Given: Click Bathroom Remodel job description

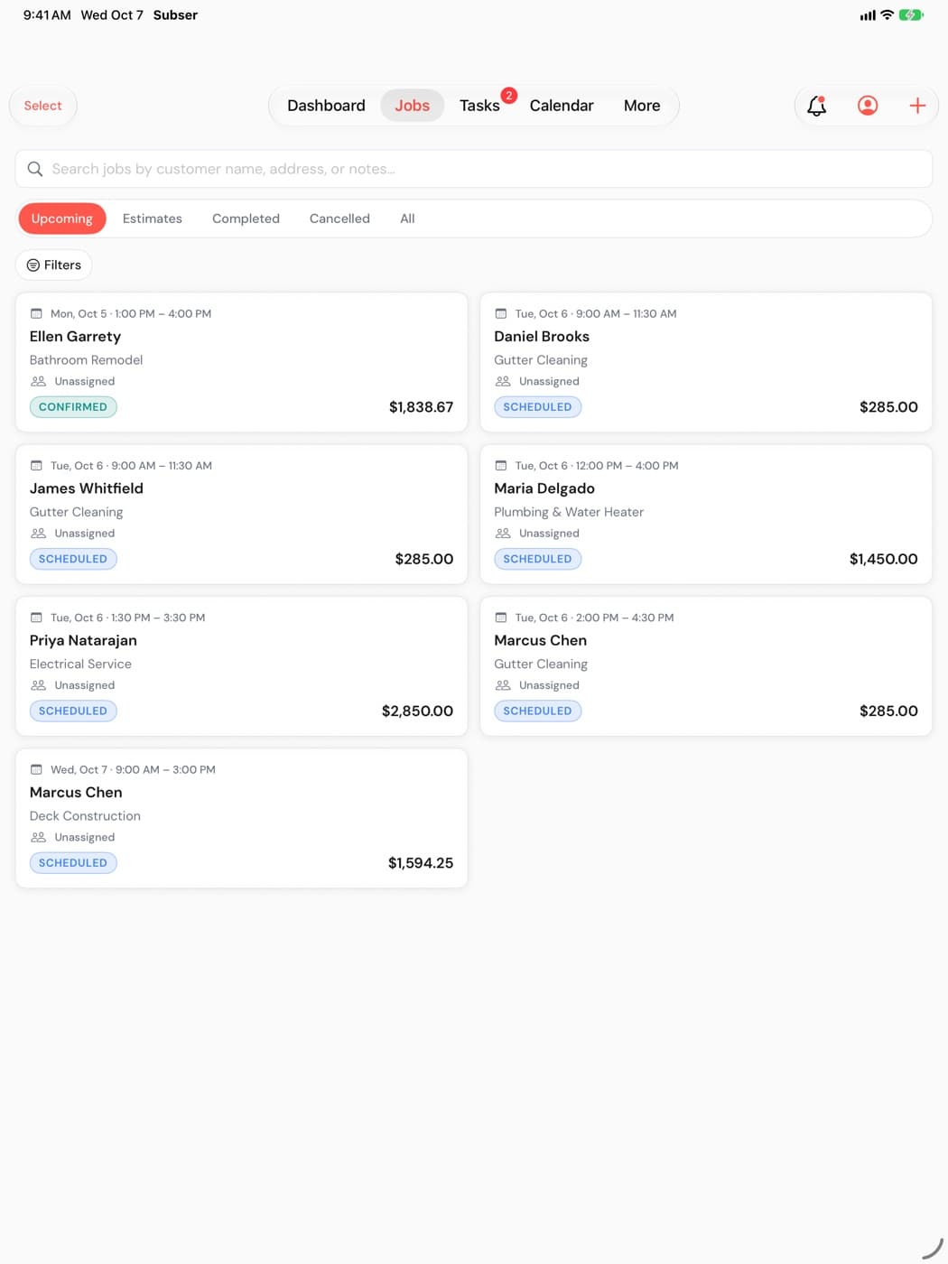Looking at the screenshot, I should pyautogui.click(x=86, y=360).
